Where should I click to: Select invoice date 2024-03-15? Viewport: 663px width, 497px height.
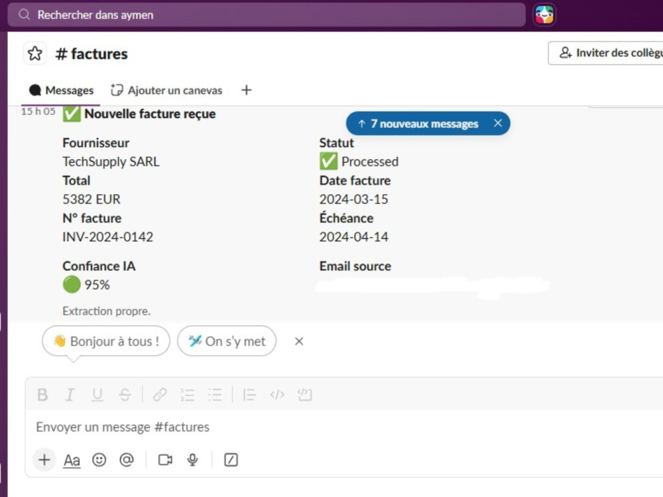354,199
